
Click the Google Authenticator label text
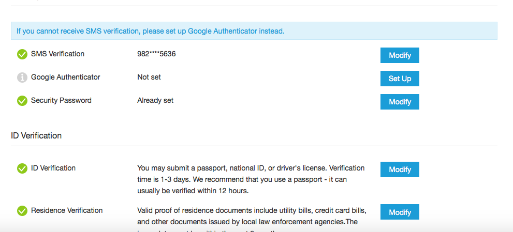[x=66, y=77]
